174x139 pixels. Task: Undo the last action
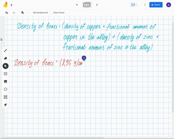7,13
